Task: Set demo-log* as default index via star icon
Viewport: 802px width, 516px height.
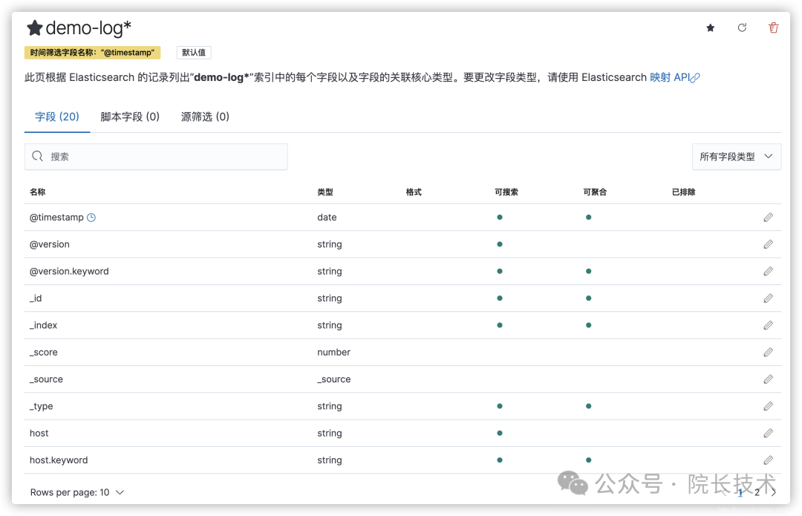Action: click(711, 27)
